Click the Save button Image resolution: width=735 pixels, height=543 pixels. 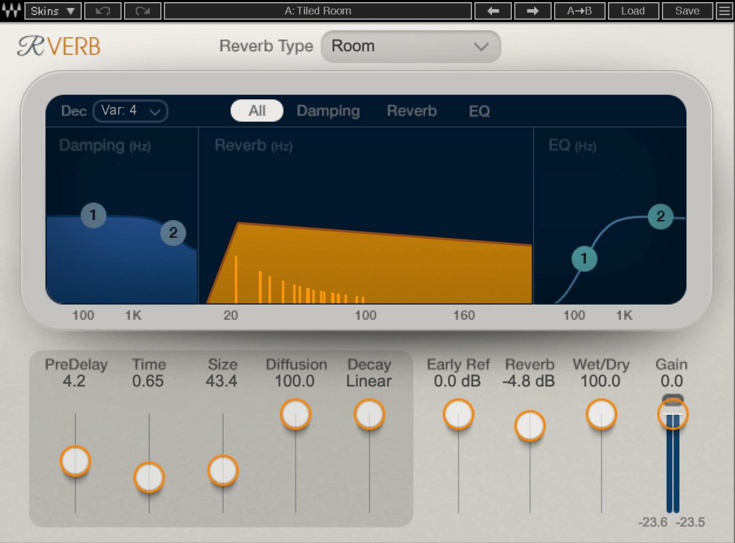pyautogui.click(x=687, y=11)
